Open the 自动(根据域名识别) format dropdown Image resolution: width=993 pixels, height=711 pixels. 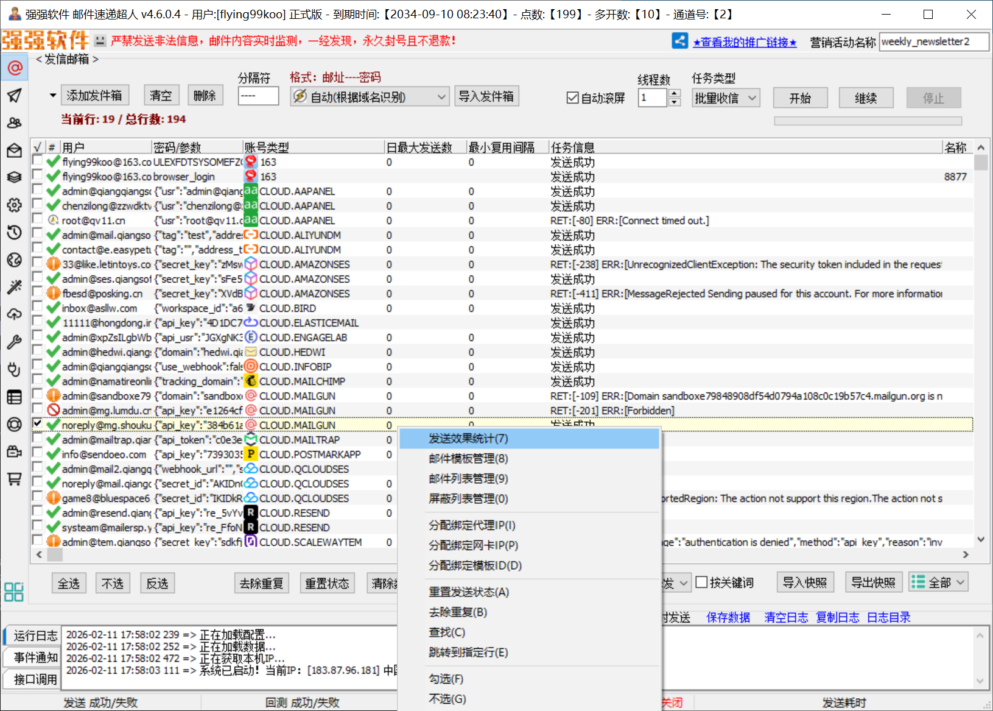(x=370, y=97)
